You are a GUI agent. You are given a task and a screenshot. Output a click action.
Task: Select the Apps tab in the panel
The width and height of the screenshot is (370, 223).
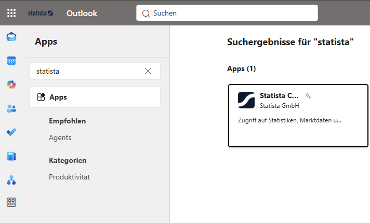click(95, 97)
